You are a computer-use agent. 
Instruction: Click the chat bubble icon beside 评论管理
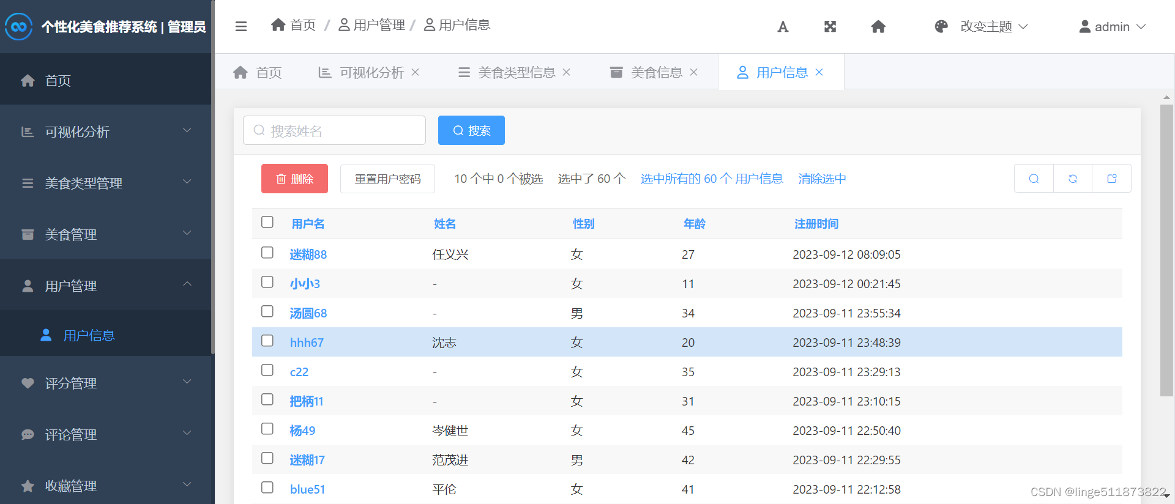[28, 434]
